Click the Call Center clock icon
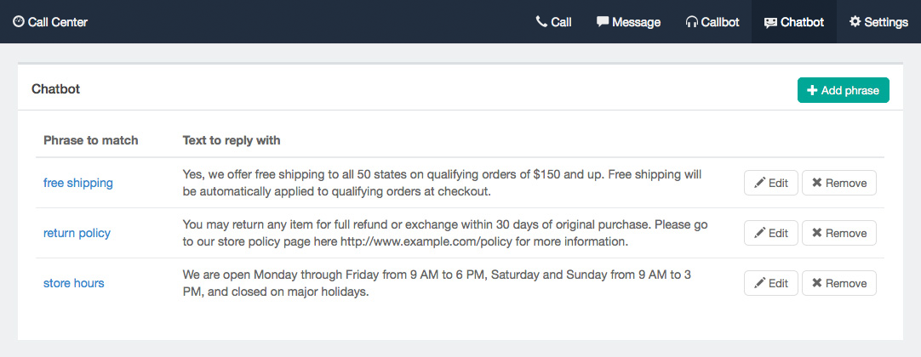 point(19,22)
